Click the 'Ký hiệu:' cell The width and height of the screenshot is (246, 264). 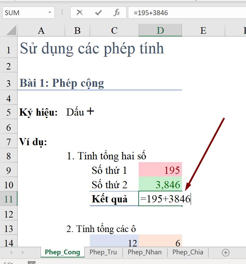39,112
